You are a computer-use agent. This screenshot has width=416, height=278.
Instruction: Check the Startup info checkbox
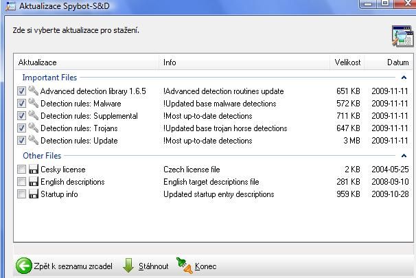[x=21, y=194]
